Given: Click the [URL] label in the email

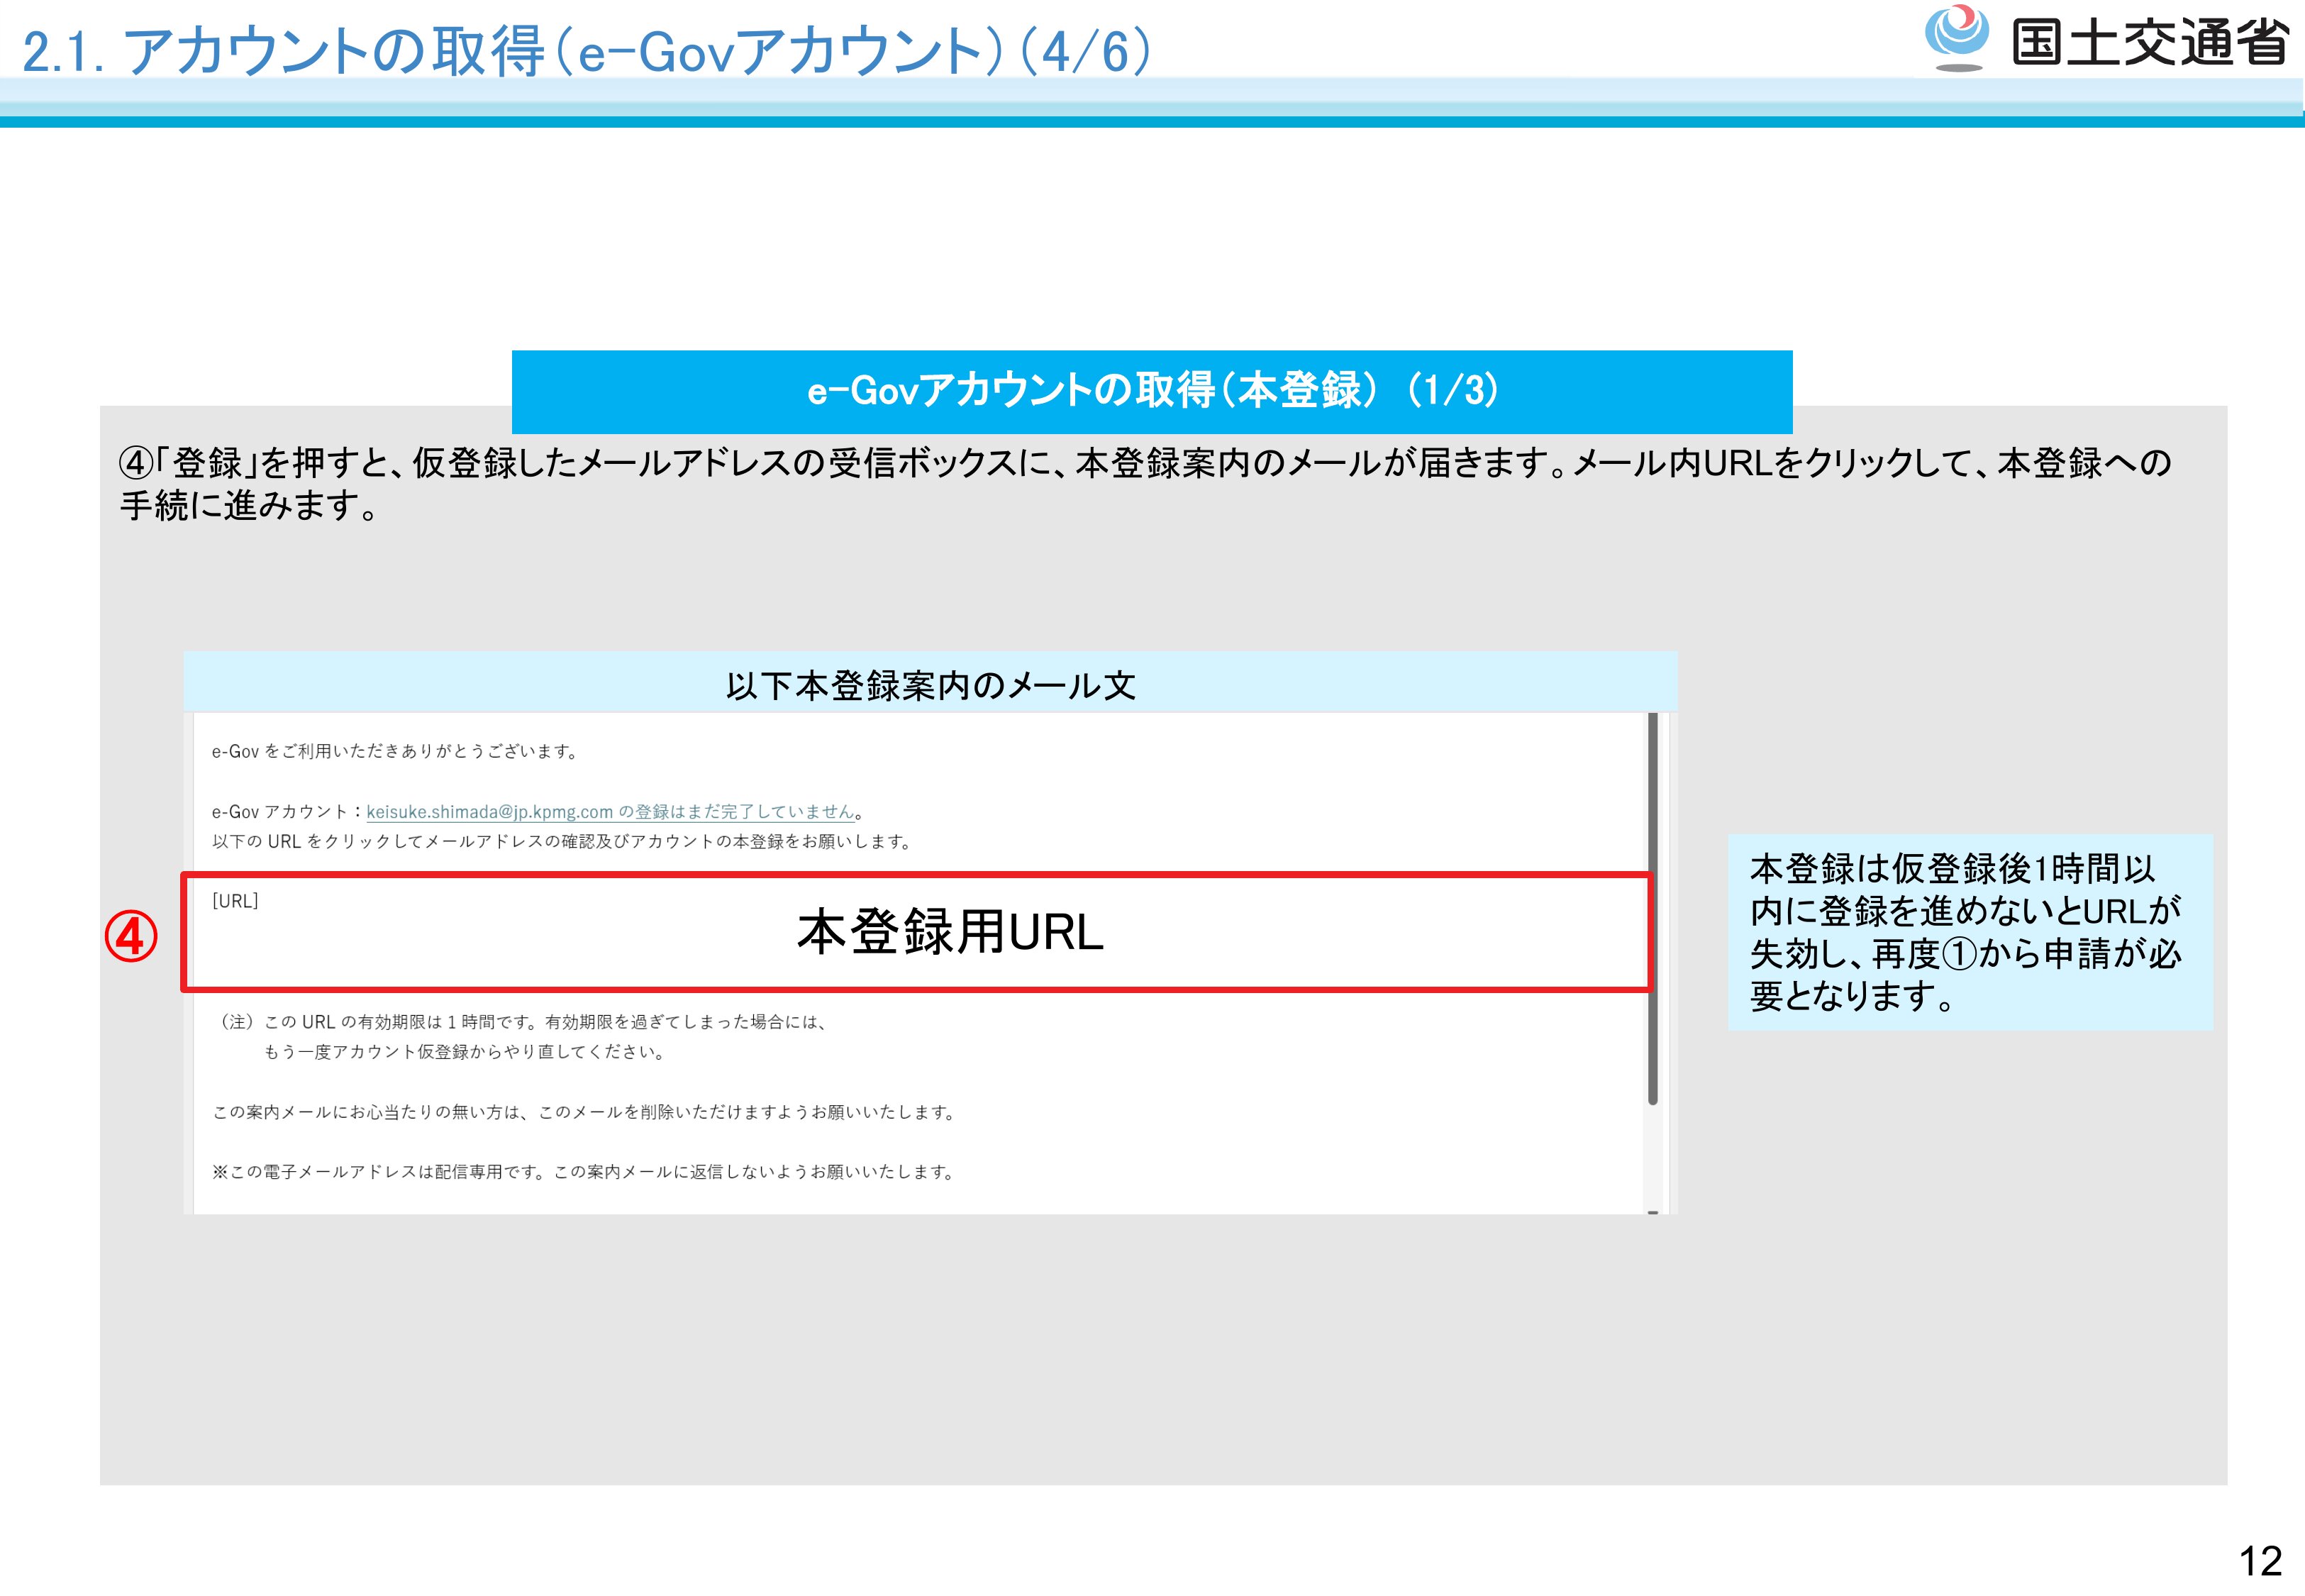Looking at the screenshot, I should [235, 901].
